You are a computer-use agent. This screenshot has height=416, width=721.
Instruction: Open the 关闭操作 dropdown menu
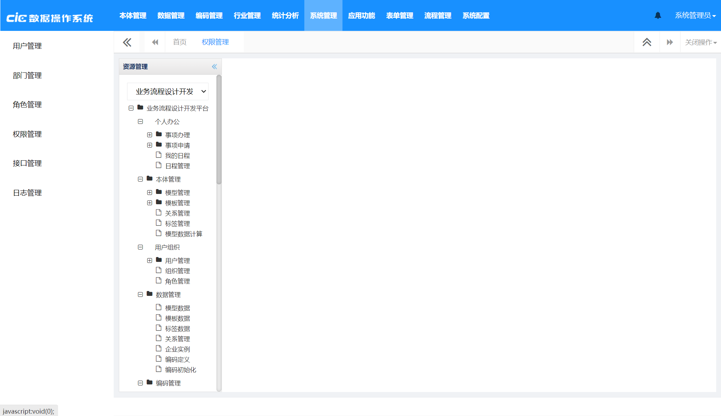(x=700, y=42)
